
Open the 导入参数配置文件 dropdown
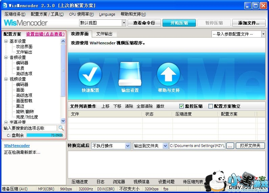click(x=263, y=34)
